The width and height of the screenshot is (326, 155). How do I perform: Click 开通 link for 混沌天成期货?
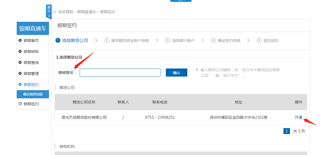click(x=298, y=117)
